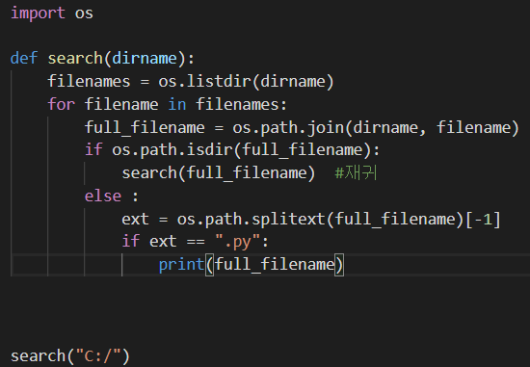Click 'os.listdir' call

[x=204, y=82]
